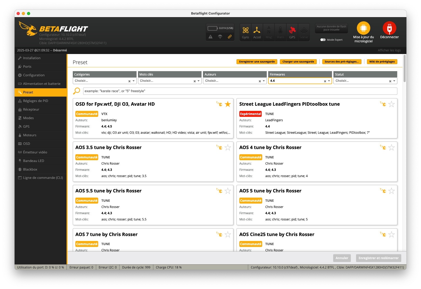Click Wiki de préréglages button

tap(382, 62)
